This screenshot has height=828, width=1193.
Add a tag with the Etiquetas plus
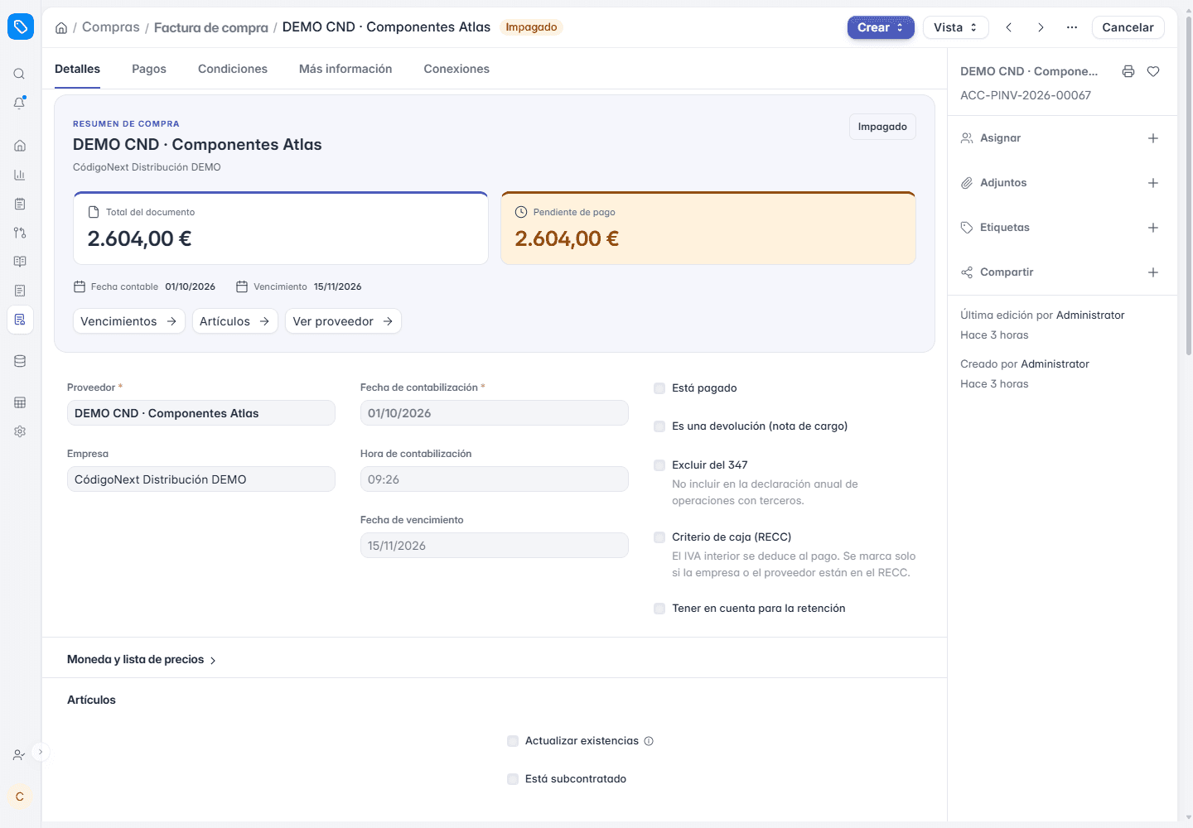pyautogui.click(x=1153, y=228)
